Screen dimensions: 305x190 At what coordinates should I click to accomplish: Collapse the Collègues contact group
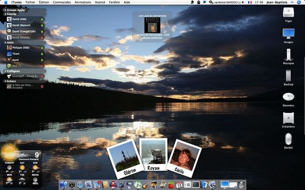pyautogui.click(x=5, y=71)
